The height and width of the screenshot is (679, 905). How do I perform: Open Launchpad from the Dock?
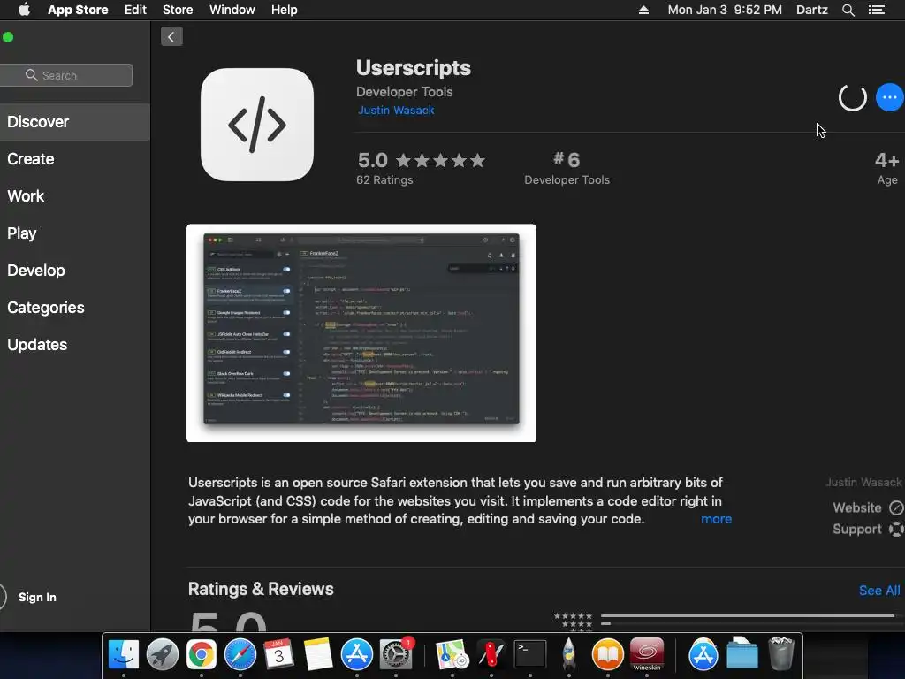click(163, 655)
